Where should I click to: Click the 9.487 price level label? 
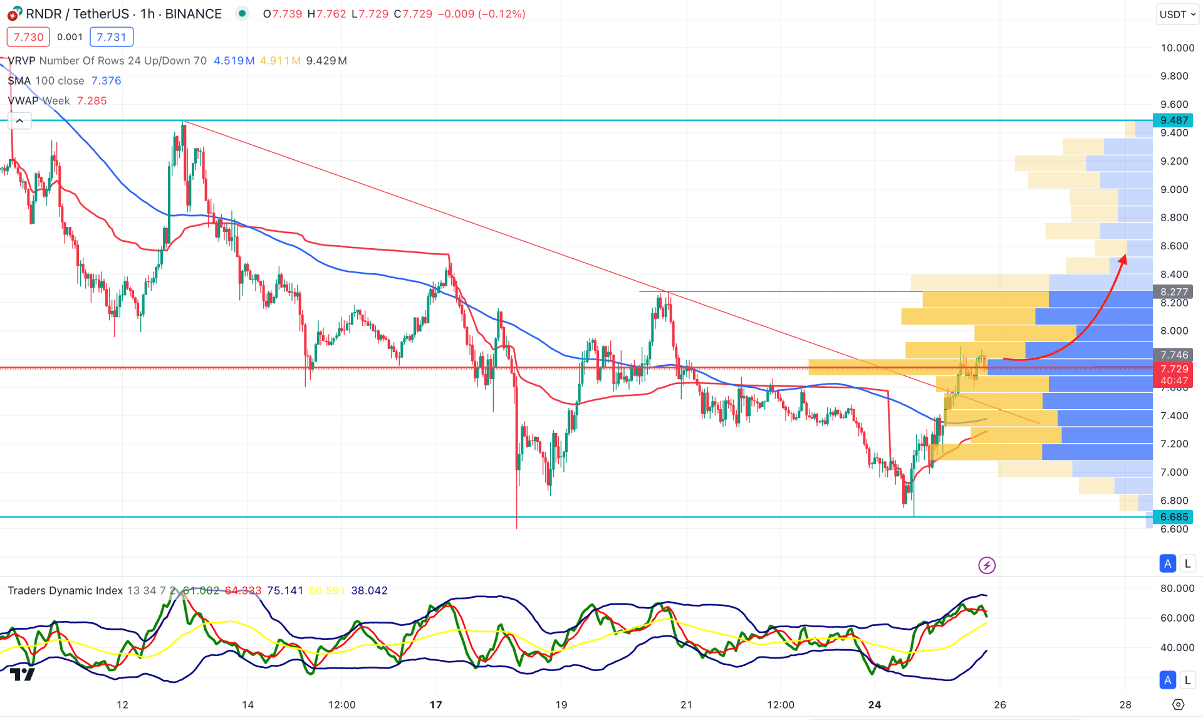coord(1173,120)
